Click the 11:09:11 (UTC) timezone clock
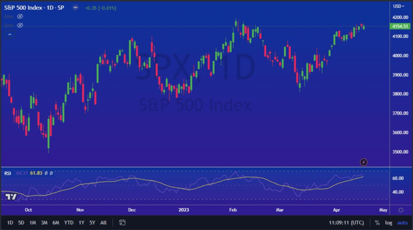 (x=346, y=223)
